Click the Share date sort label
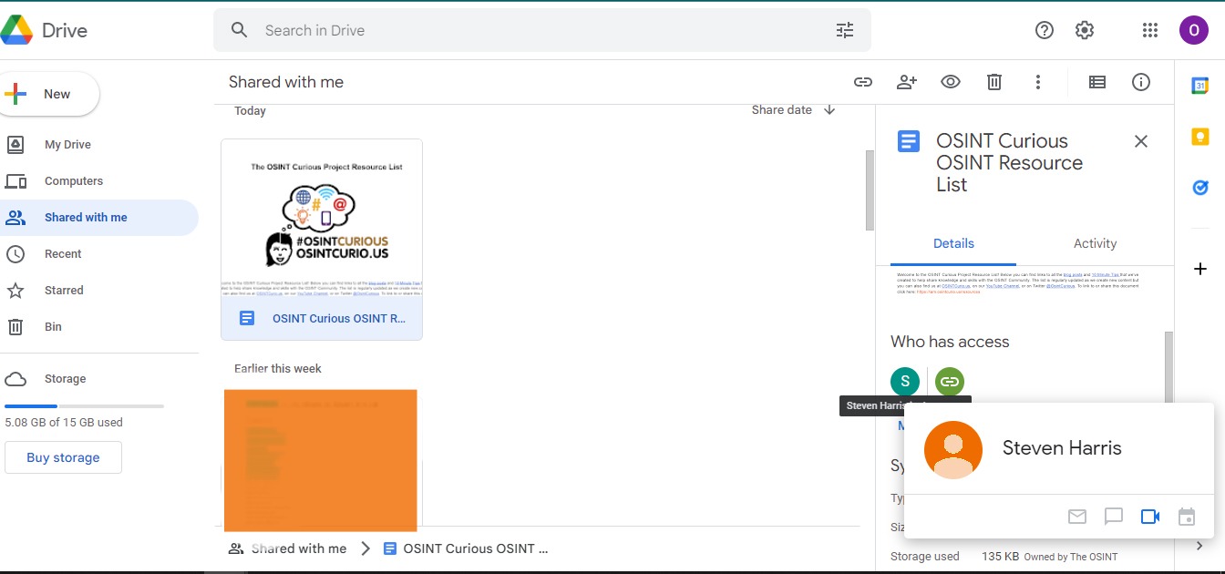 coord(782,110)
